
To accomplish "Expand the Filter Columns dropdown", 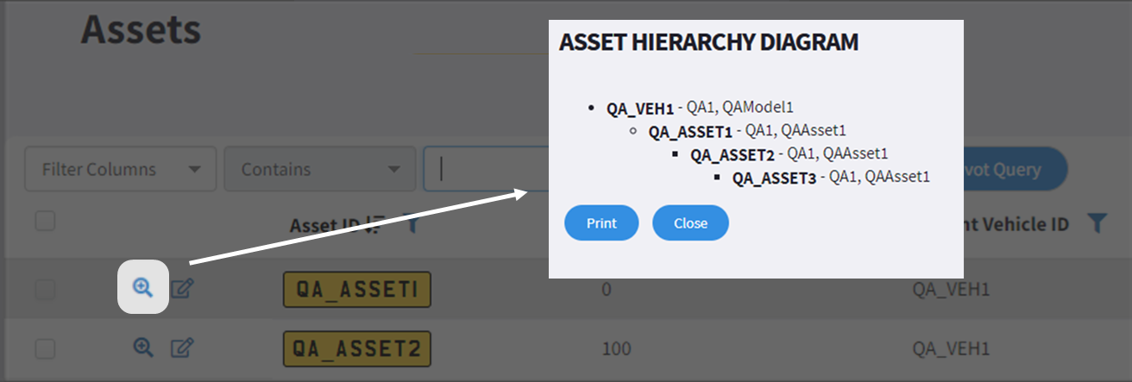I will point(121,169).
